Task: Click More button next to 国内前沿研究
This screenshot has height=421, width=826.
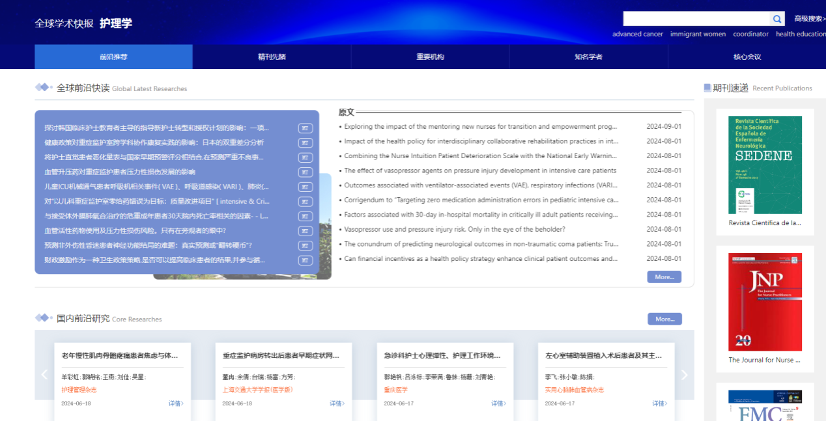Action: (664, 319)
